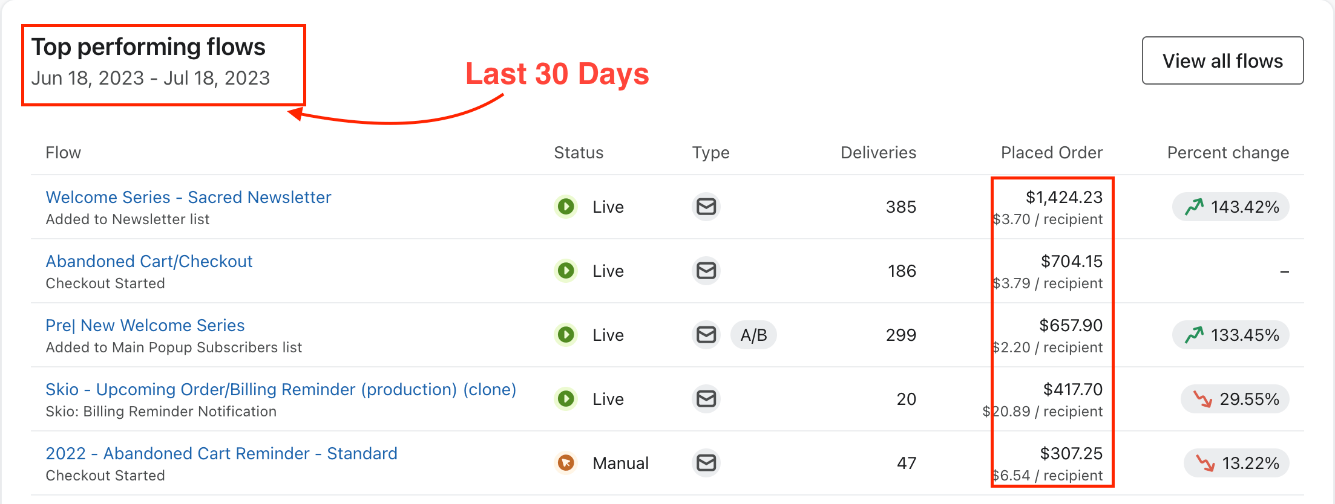Click the Deliveries column header
Viewport: 1335px width, 504px height.
click(x=878, y=152)
